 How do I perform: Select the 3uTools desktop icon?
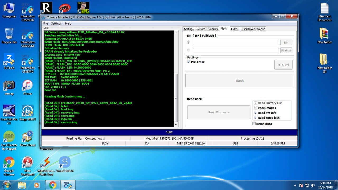coord(9,62)
